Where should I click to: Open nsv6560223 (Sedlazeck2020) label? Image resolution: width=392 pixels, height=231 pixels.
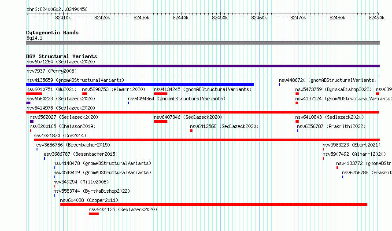coord(61,99)
